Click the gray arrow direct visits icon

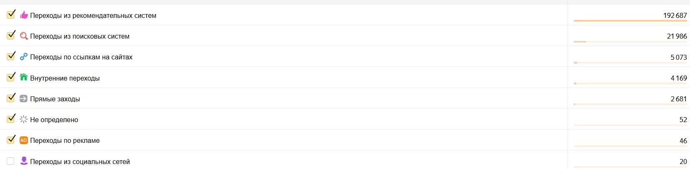coord(24,99)
